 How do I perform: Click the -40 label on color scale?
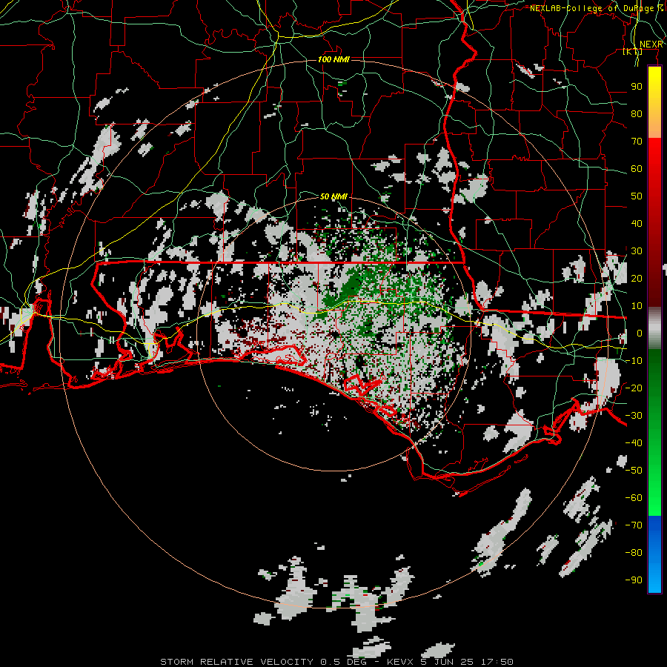coord(634,443)
